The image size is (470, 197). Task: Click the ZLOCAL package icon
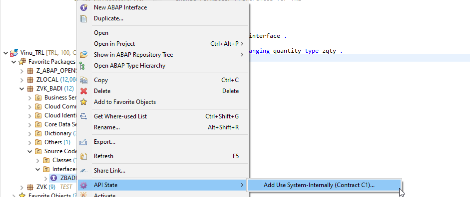tap(30, 80)
